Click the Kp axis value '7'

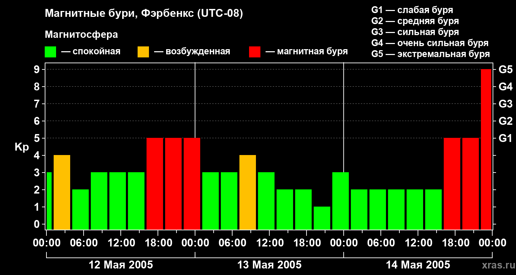(x=37, y=104)
